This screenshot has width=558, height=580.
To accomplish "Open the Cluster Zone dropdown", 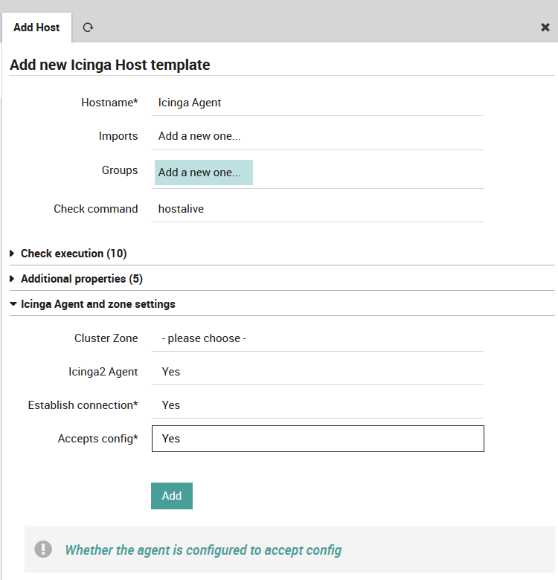I will [x=318, y=338].
